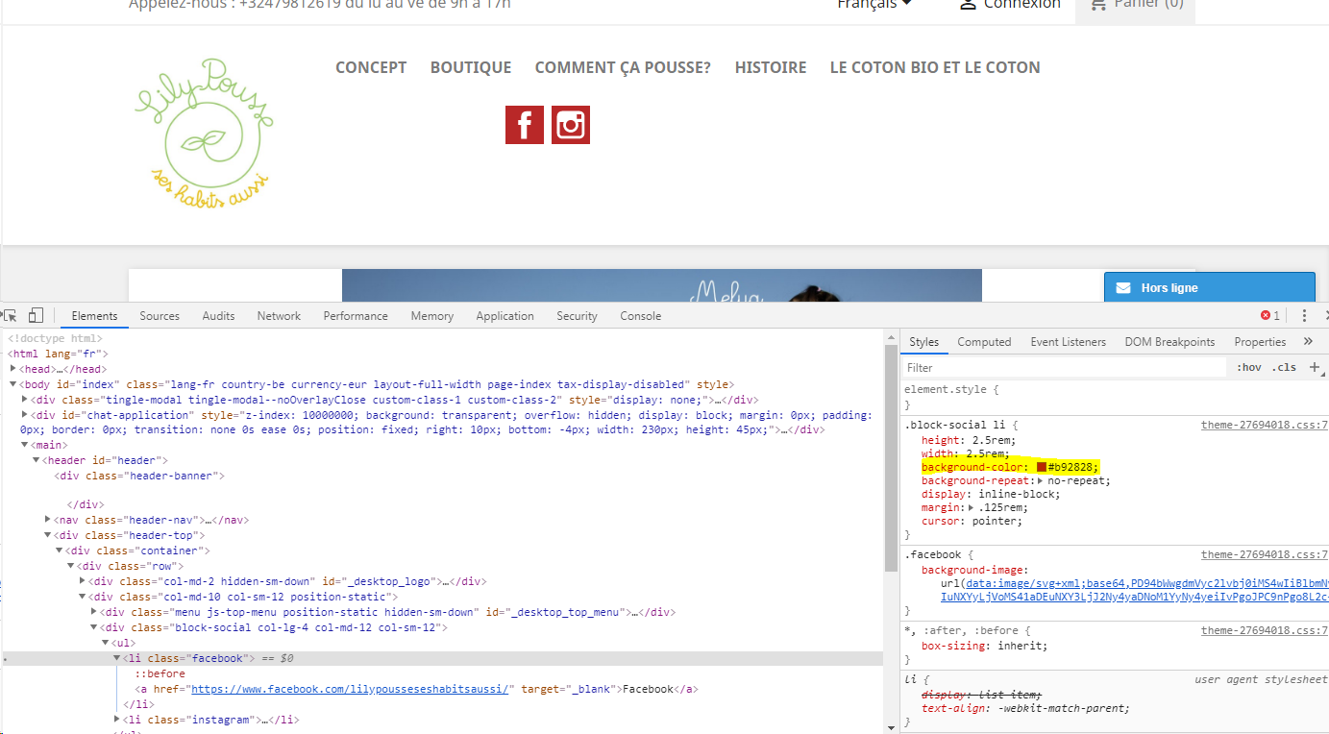This screenshot has width=1329, height=734.
Task: Open theme-27694018.css link for .facebook rule
Action: [x=1264, y=554]
